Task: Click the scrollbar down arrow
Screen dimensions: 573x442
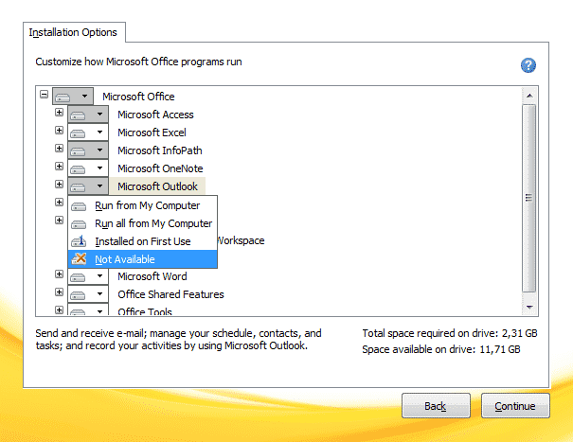Action: 529,308
